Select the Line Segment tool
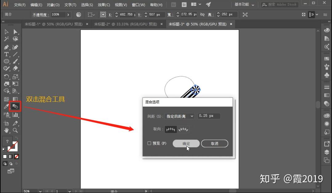The width and height of the screenshot is (332, 193). point(15,54)
